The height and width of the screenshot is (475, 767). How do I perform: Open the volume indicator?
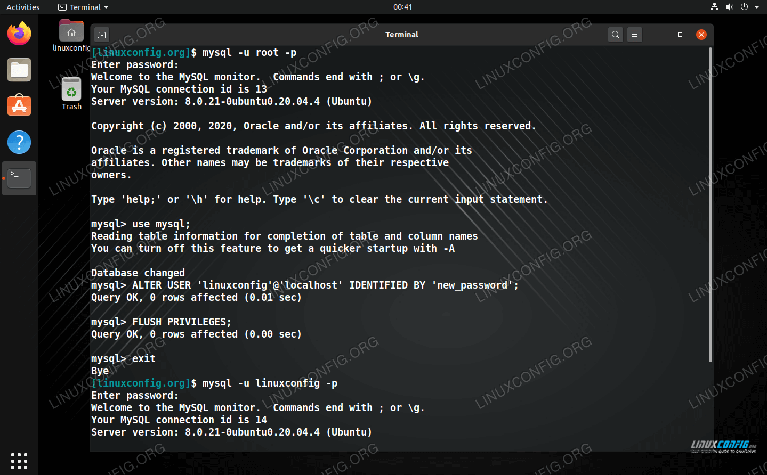730,7
